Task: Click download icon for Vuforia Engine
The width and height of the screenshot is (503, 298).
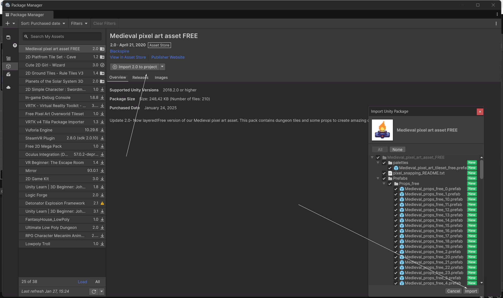Action: [x=102, y=130]
